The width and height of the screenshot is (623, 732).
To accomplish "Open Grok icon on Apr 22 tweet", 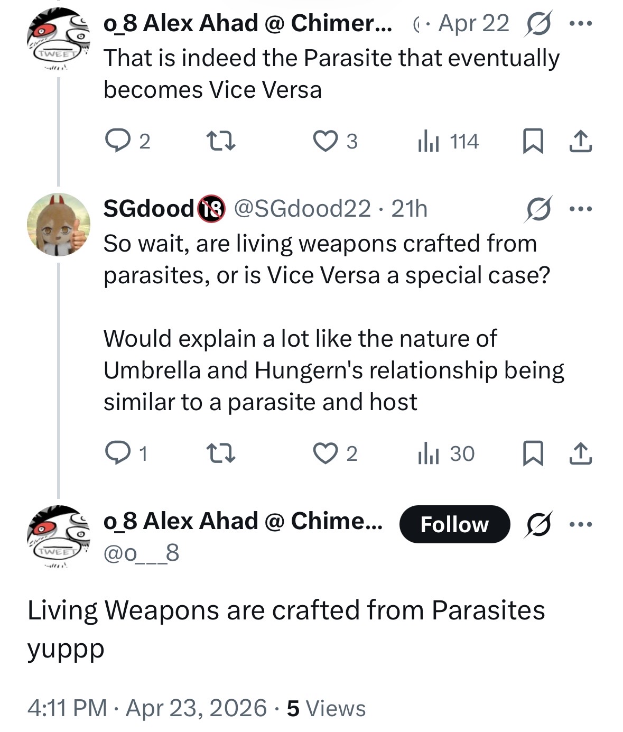I will click(538, 24).
